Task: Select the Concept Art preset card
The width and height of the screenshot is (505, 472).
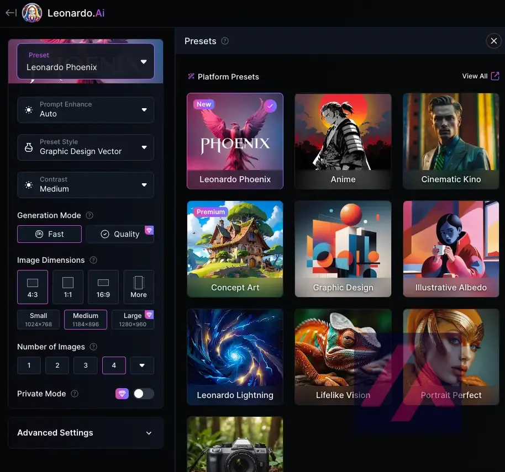Action: [235, 249]
